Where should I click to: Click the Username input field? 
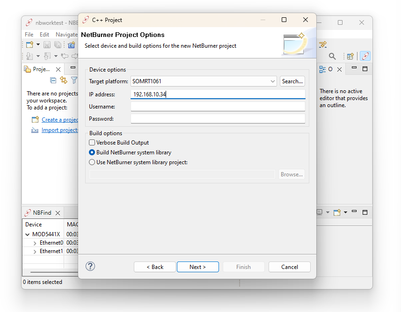point(218,107)
